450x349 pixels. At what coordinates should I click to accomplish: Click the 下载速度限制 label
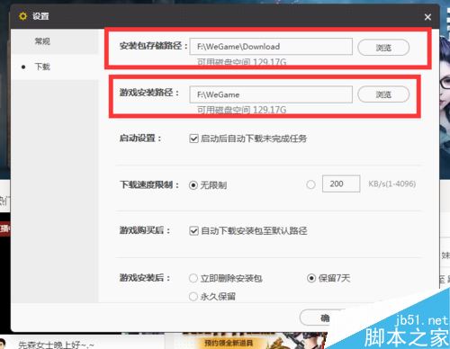[149, 184]
